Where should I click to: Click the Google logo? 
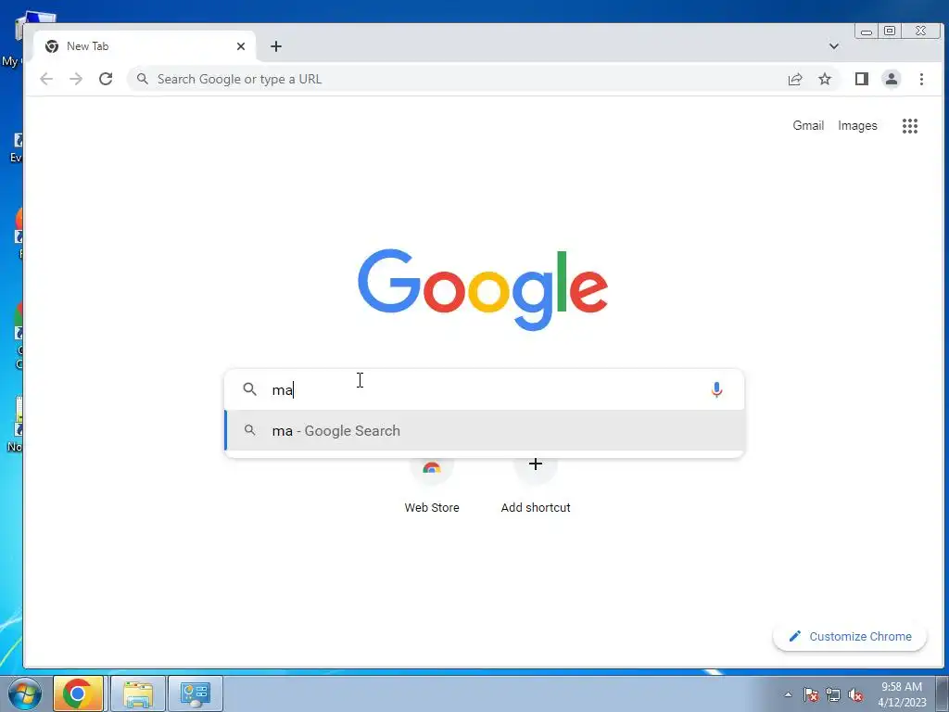point(482,289)
